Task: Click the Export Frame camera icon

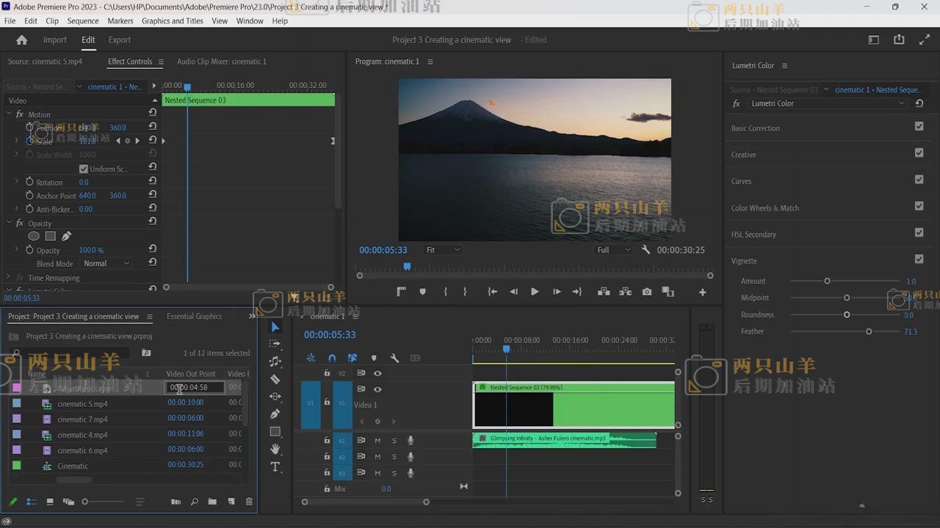Action: pos(646,292)
